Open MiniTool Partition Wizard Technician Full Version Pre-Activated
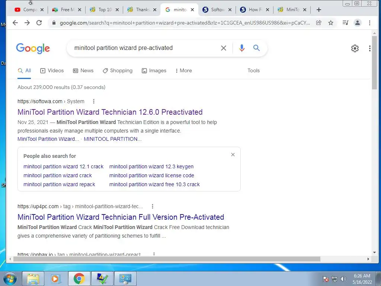Image resolution: width=381 pixels, height=286 pixels. (121, 217)
